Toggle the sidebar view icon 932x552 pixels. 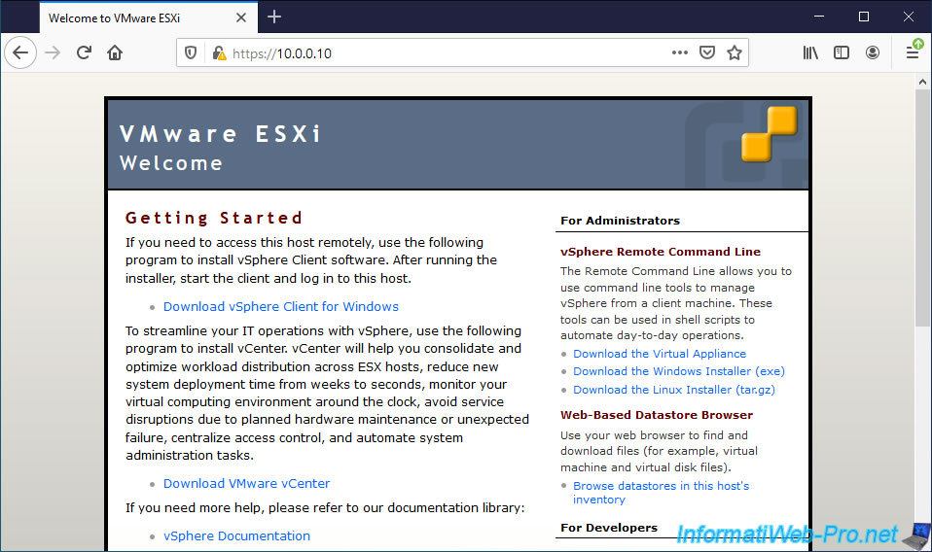click(x=842, y=52)
